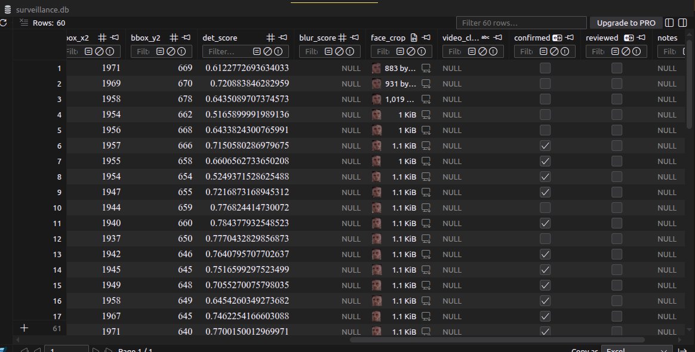Sort by det_score column header
The width and height of the screenshot is (695, 352).
220,38
